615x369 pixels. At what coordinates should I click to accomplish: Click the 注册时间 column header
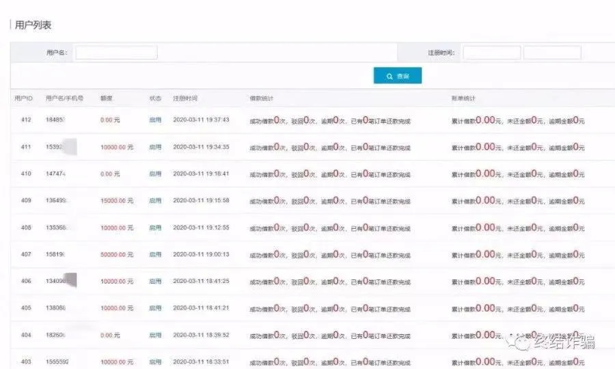click(x=185, y=98)
